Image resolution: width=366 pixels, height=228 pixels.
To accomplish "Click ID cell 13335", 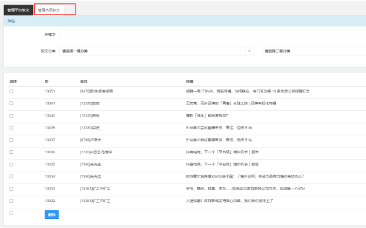I will pos(50,165).
